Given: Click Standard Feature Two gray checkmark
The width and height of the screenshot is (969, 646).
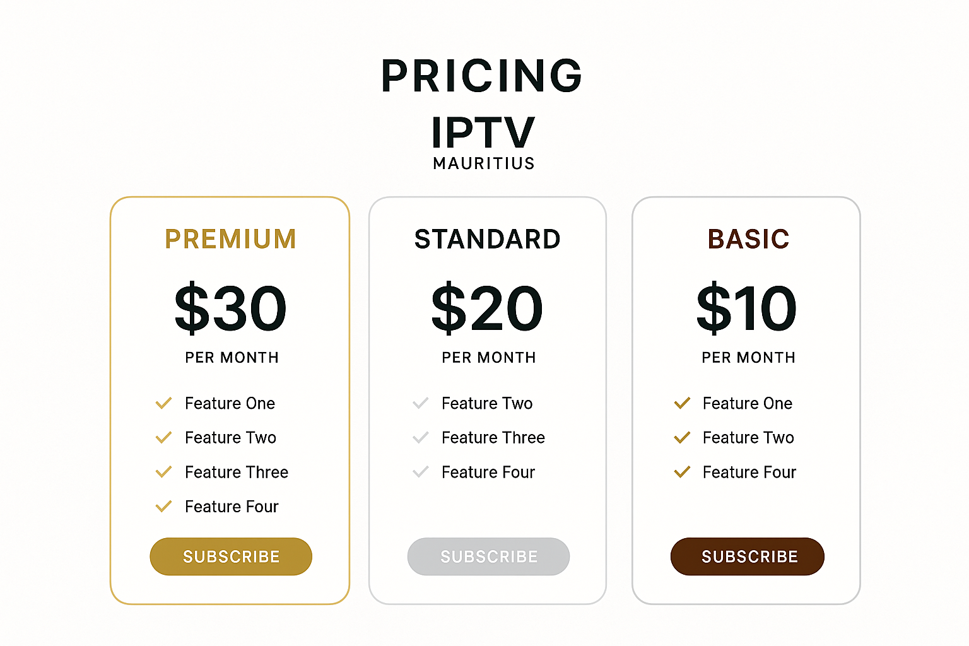Looking at the screenshot, I should [x=421, y=403].
